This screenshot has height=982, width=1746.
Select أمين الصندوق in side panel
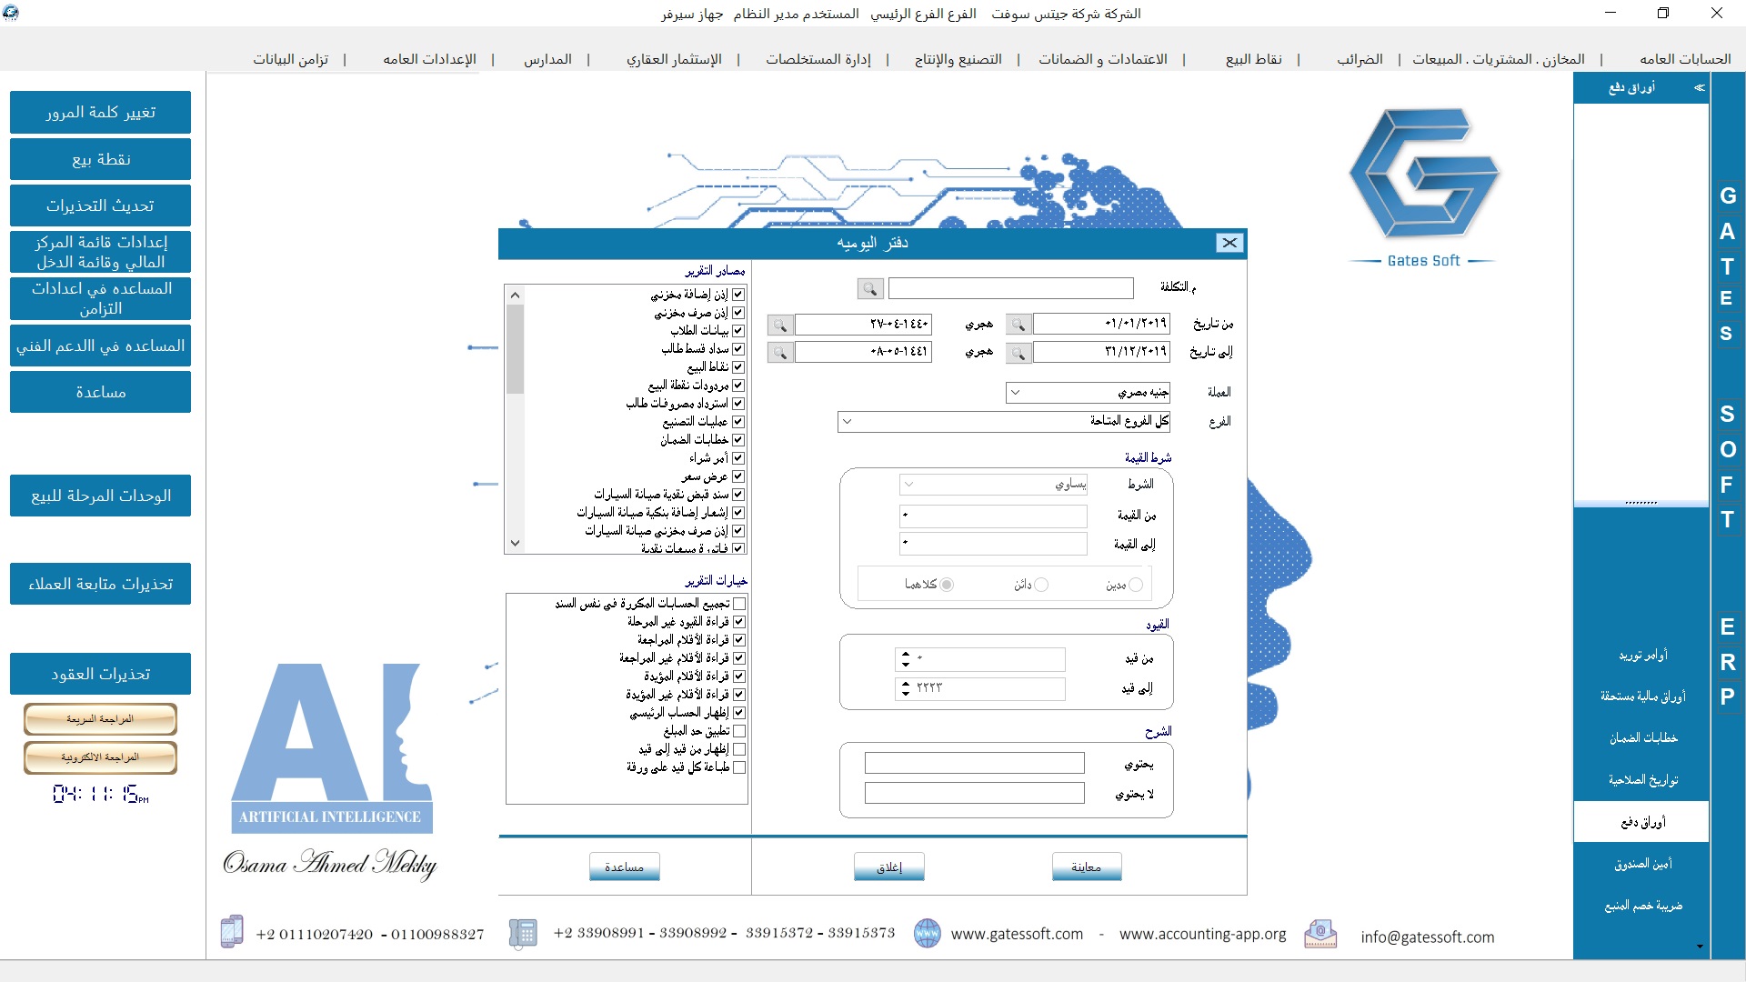(1641, 864)
